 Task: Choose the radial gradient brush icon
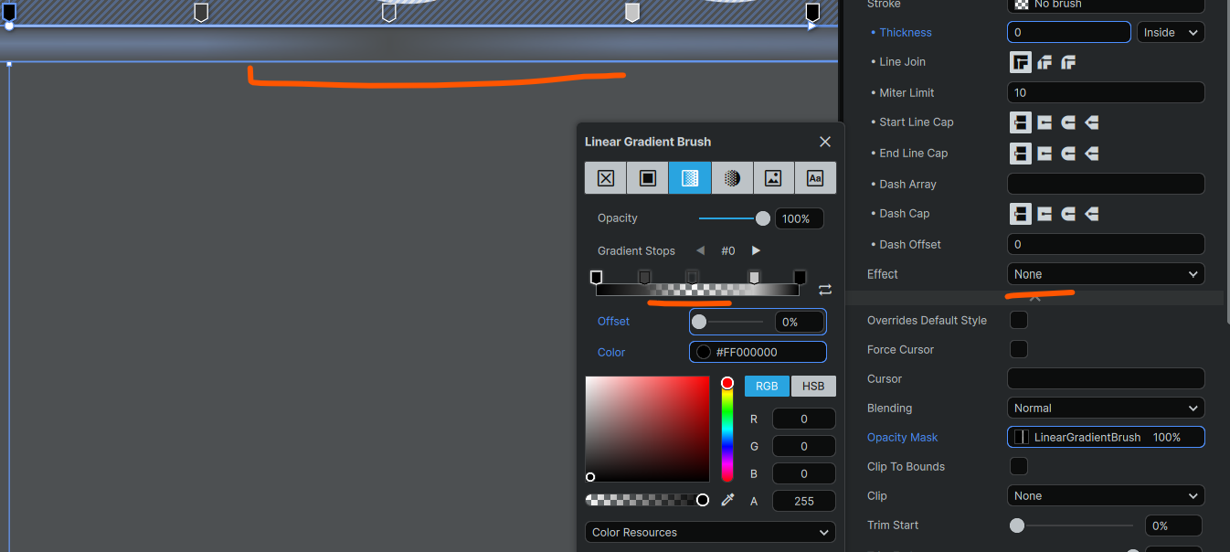point(732,178)
